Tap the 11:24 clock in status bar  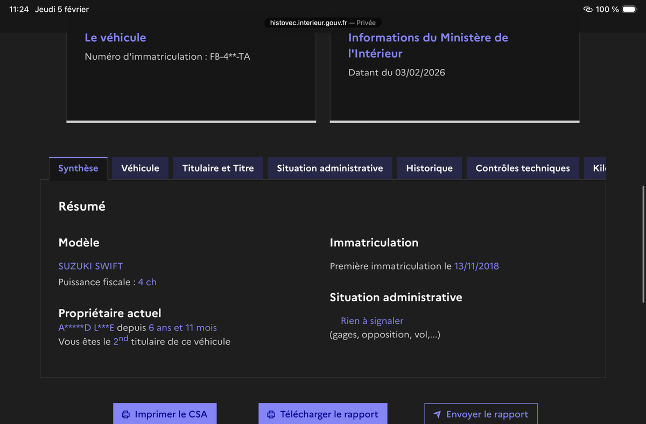[19, 10]
